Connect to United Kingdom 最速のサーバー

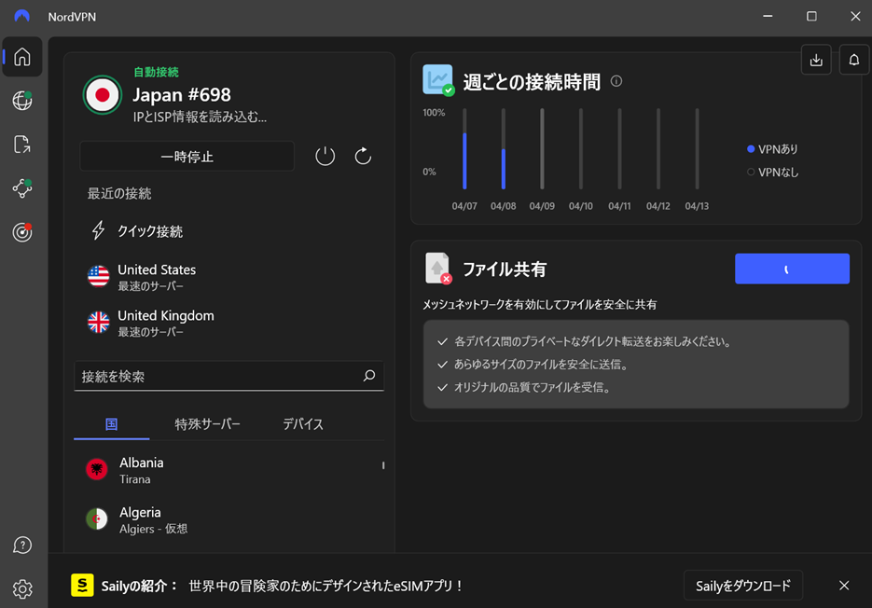pyautogui.click(x=228, y=323)
